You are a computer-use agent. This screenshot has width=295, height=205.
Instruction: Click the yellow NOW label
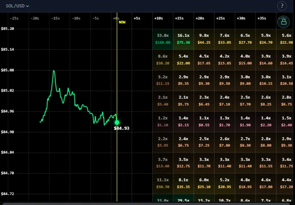122,22
